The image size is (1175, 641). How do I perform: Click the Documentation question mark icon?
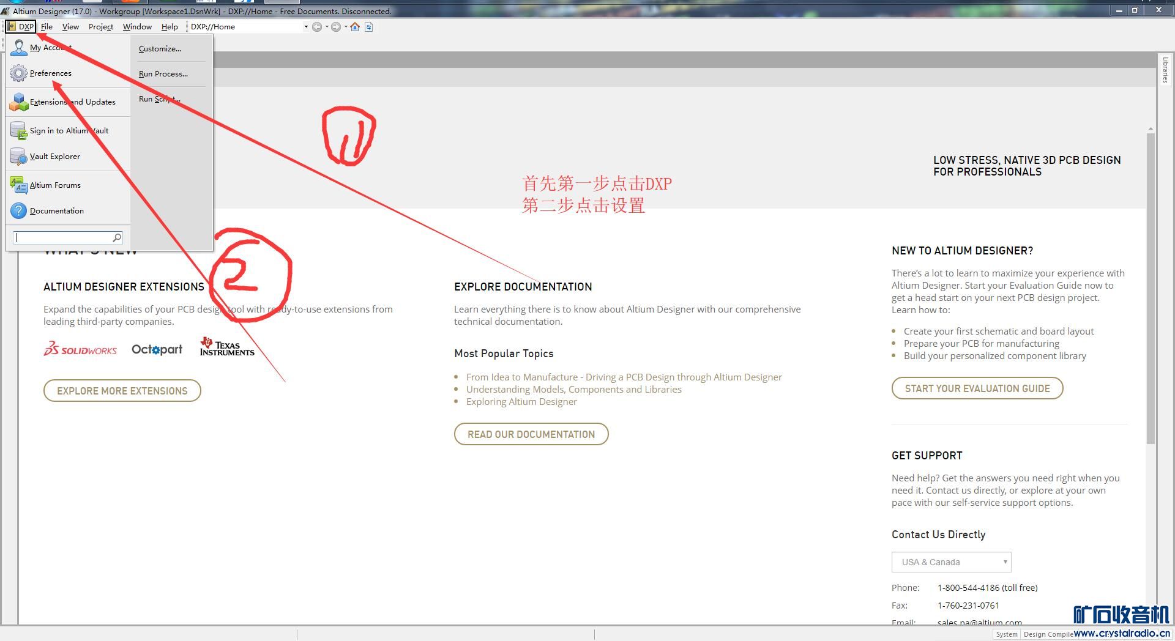pyautogui.click(x=19, y=211)
